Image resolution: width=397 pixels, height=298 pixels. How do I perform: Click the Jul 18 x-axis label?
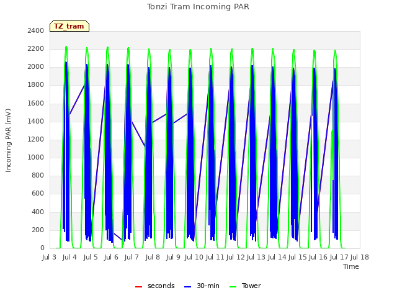pos(360,257)
